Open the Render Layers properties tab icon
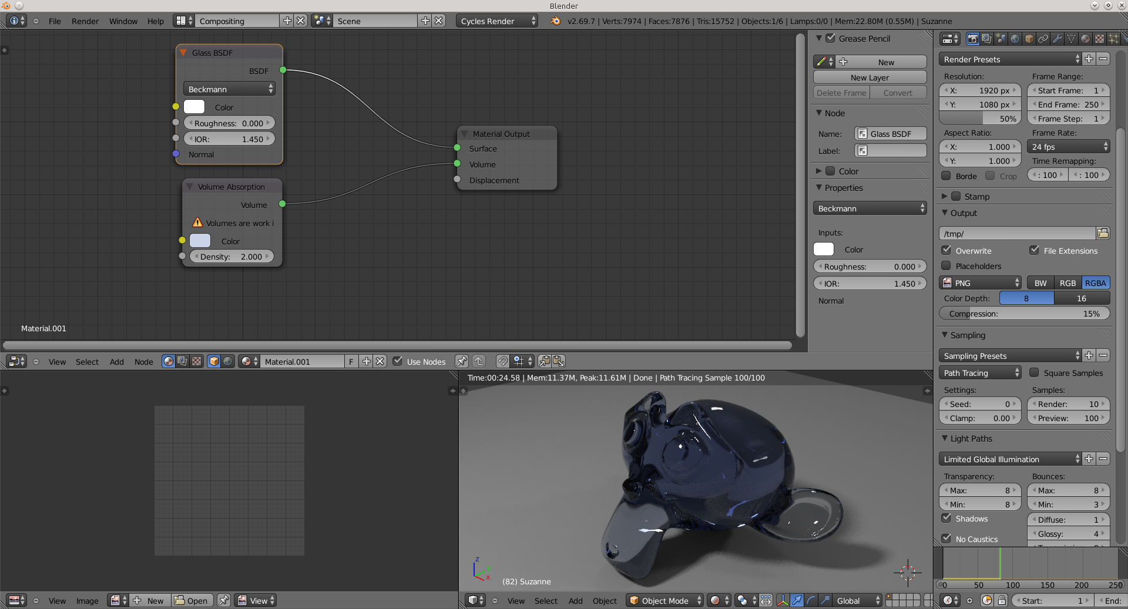This screenshot has width=1128, height=609. [x=986, y=39]
